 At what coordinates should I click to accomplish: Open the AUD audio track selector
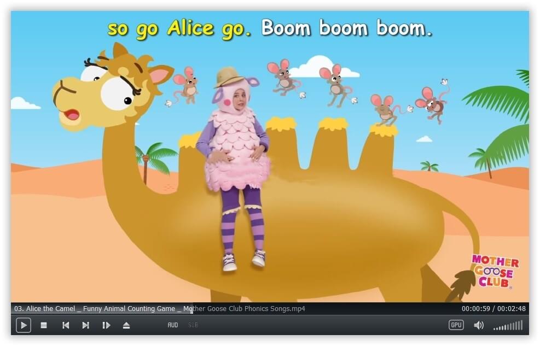click(x=173, y=325)
